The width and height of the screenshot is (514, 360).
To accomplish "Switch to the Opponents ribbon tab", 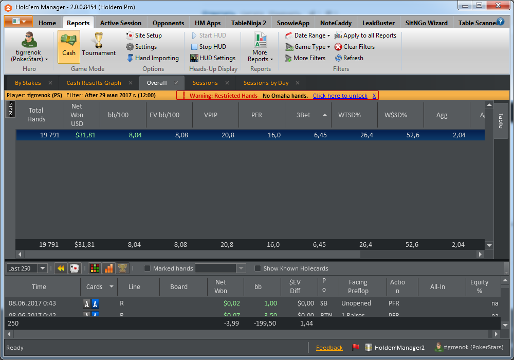I will [x=168, y=23].
